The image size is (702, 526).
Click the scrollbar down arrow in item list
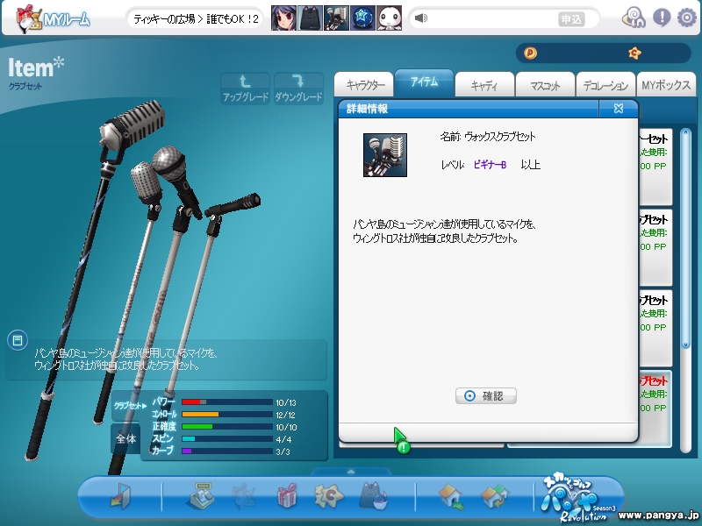(x=685, y=345)
